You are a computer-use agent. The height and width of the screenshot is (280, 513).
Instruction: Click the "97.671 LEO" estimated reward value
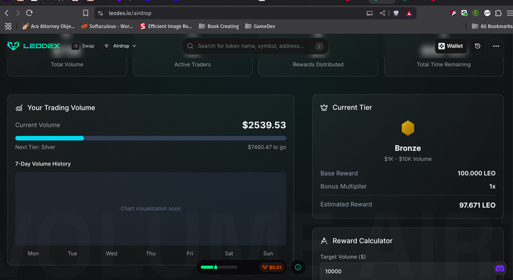pyautogui.click(x=477, y=205)
